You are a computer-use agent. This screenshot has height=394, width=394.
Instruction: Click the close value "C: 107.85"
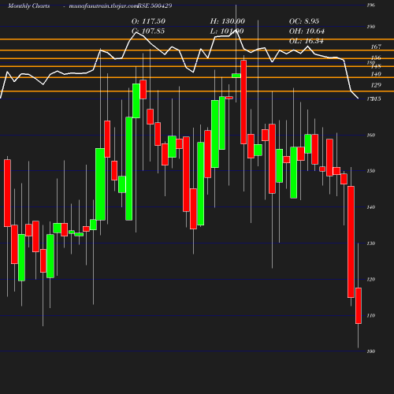148,32
